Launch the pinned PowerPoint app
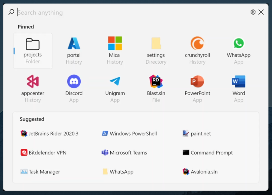This screenshot has height=195, width=272. click(x=197, y=89)
